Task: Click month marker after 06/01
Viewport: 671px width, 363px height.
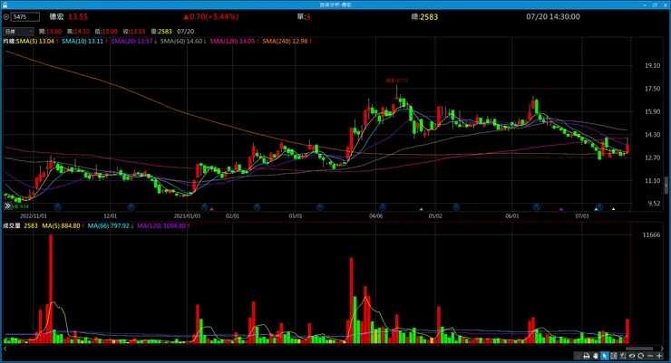Action: tap(537, 207)
